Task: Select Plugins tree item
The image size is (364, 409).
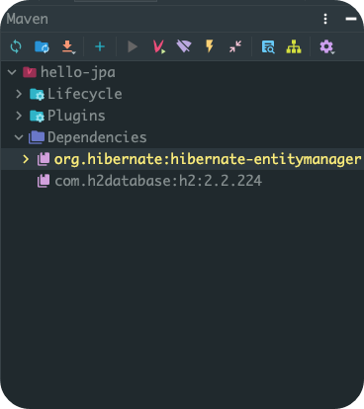Action: pos(182,116)
